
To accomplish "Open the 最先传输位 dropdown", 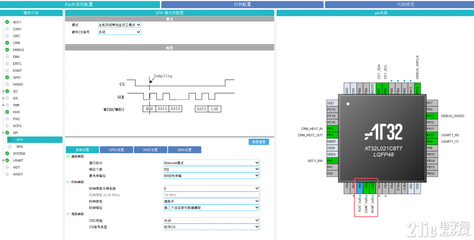I will 211,176.
